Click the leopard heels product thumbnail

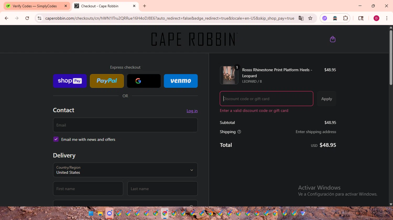pyautogui.click(x=229, y=75)
